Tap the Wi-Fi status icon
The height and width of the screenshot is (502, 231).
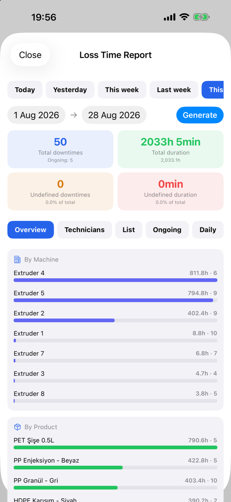coord(184,17)
